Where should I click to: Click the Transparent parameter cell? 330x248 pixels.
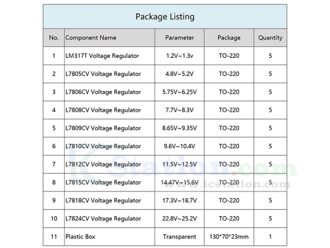click(x=179, y=237)
